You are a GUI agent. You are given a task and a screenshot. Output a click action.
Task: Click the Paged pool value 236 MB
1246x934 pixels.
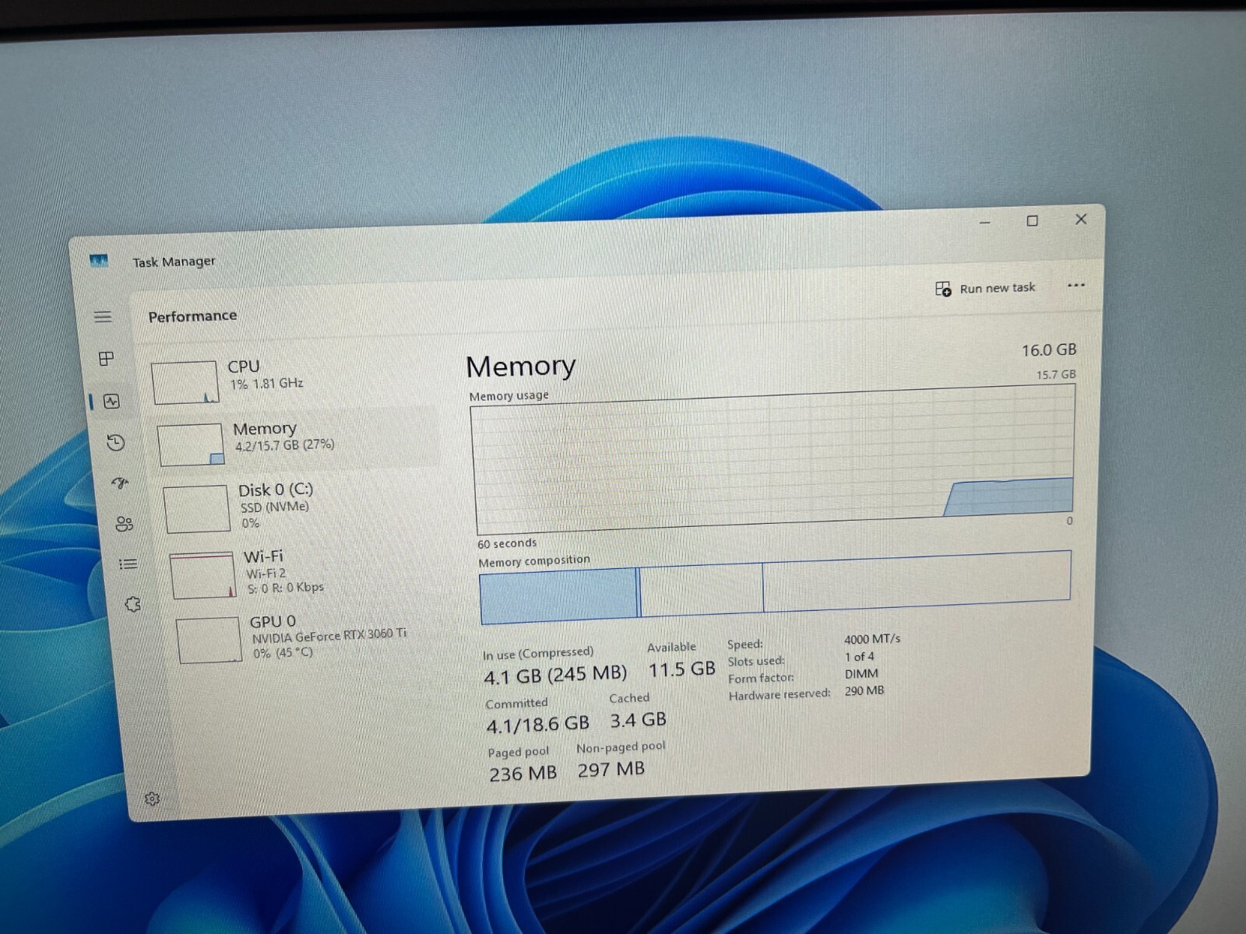click(x=523, y=774)
